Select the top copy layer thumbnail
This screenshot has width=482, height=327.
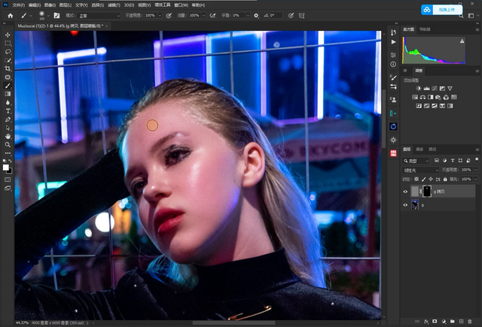[416, 192]
